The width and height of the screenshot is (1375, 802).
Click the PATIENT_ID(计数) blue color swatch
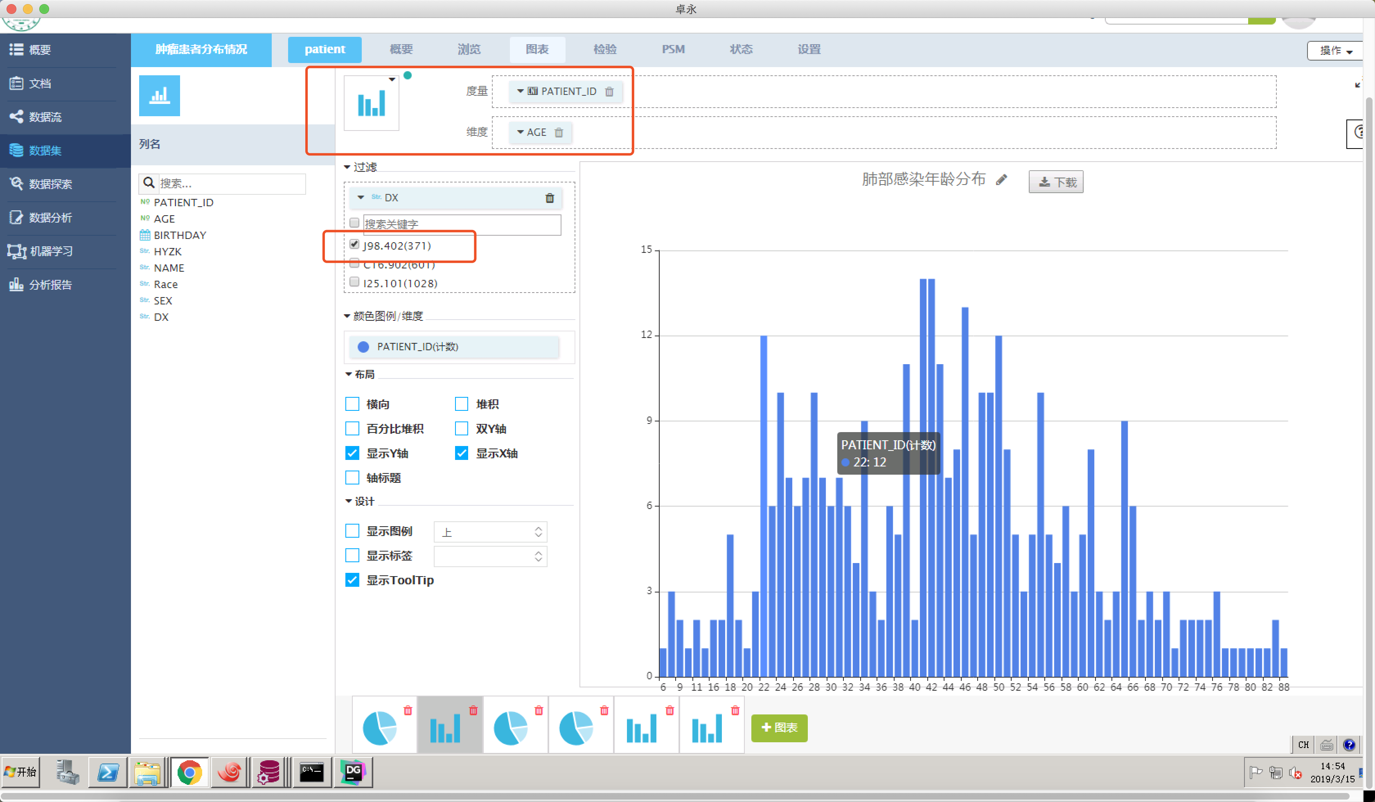363,347
